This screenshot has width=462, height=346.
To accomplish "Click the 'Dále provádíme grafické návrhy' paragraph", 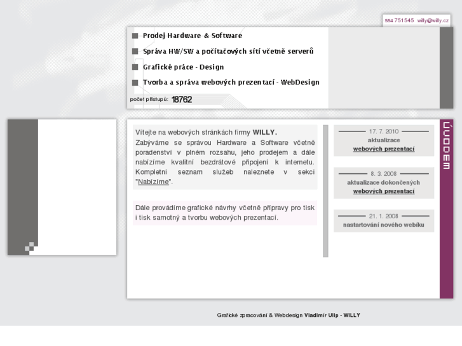I will [x=225, y=213].
